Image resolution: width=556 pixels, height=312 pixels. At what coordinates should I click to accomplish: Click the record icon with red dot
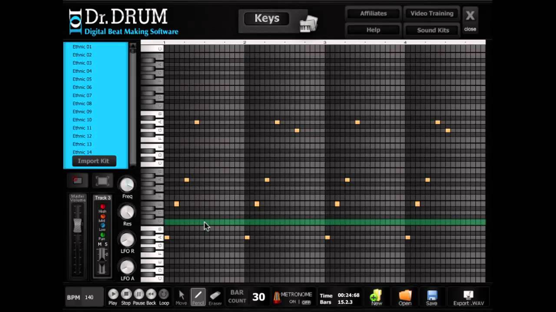coord(78,180)
